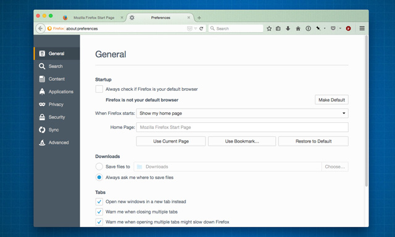Click the Make Default button
Viewport: 395px width, 237px height.
coord(331,100)
